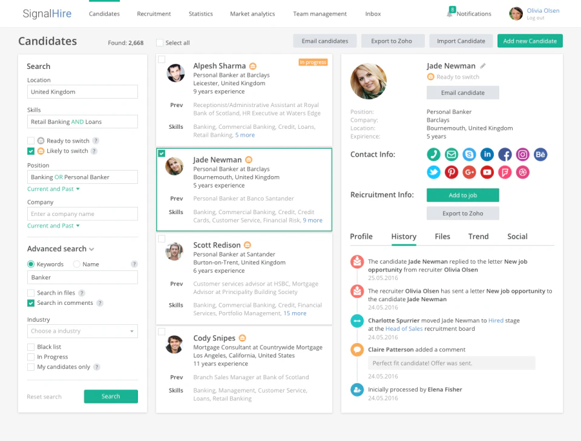The image size is (581, 441).
Task: Open Jade Newman's email contact icon
Action: (451, 154)
